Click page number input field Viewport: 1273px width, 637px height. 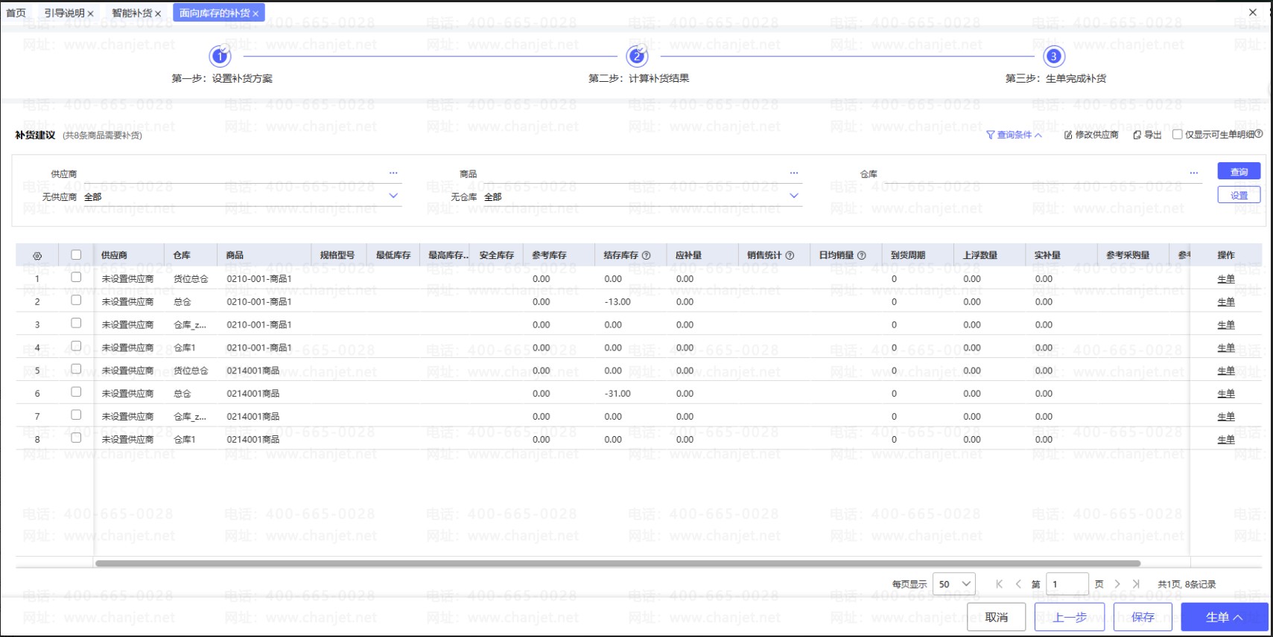pyautogui.click(x=1067, y=584)
